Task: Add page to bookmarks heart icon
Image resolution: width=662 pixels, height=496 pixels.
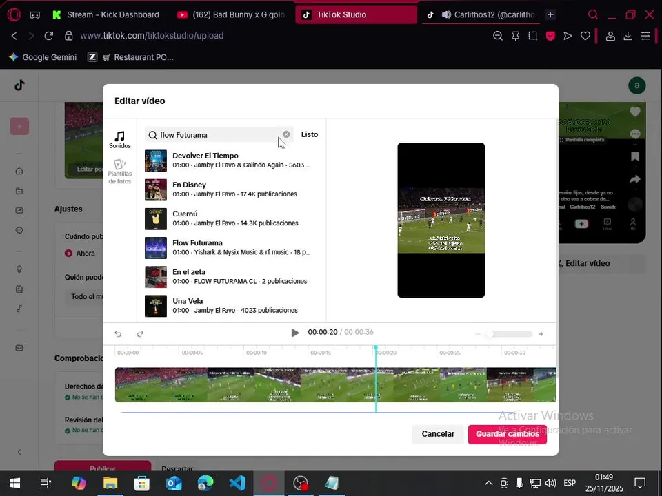Action: 585,36
